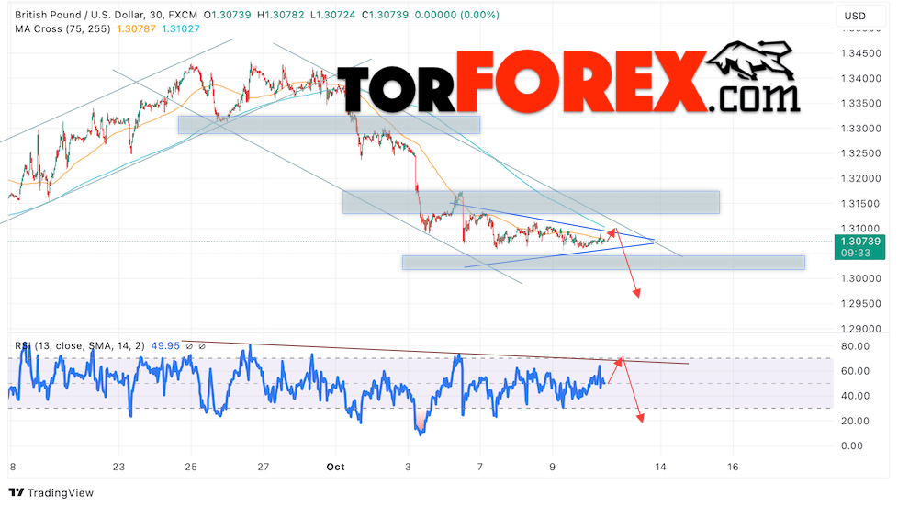898x507 pixels.
Task: Click the green current price tag 1.30739 on the axis
Action: click(860, 247)
